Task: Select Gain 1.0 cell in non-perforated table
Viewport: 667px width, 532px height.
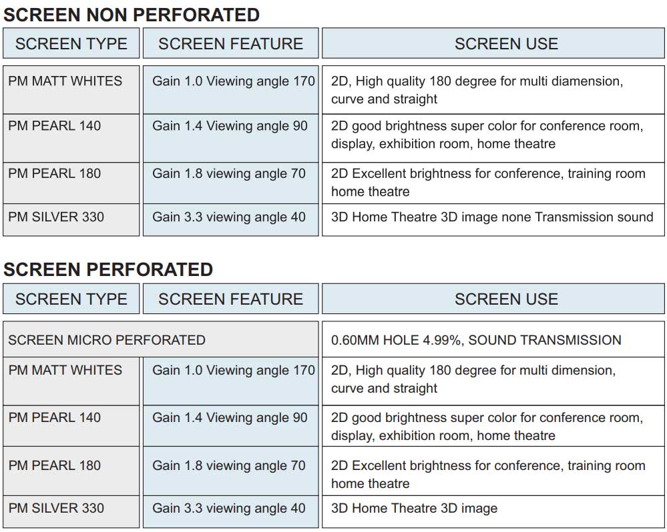Action: [x=233, y=81]
